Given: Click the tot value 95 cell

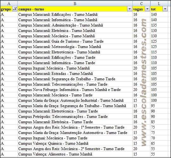Looking at the screenshot, I should pyautogui.click(x=159, y=106).
